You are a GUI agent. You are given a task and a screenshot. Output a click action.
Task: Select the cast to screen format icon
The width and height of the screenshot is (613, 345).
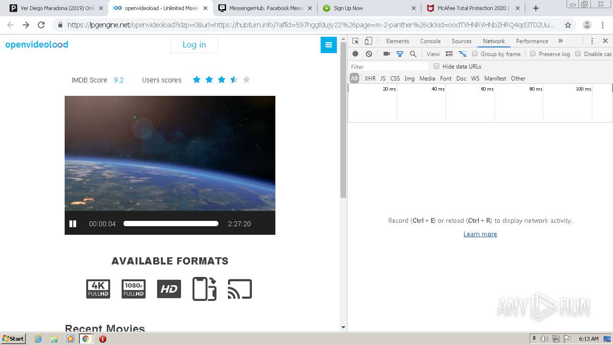pyautogui.click(x=240, y=289)
